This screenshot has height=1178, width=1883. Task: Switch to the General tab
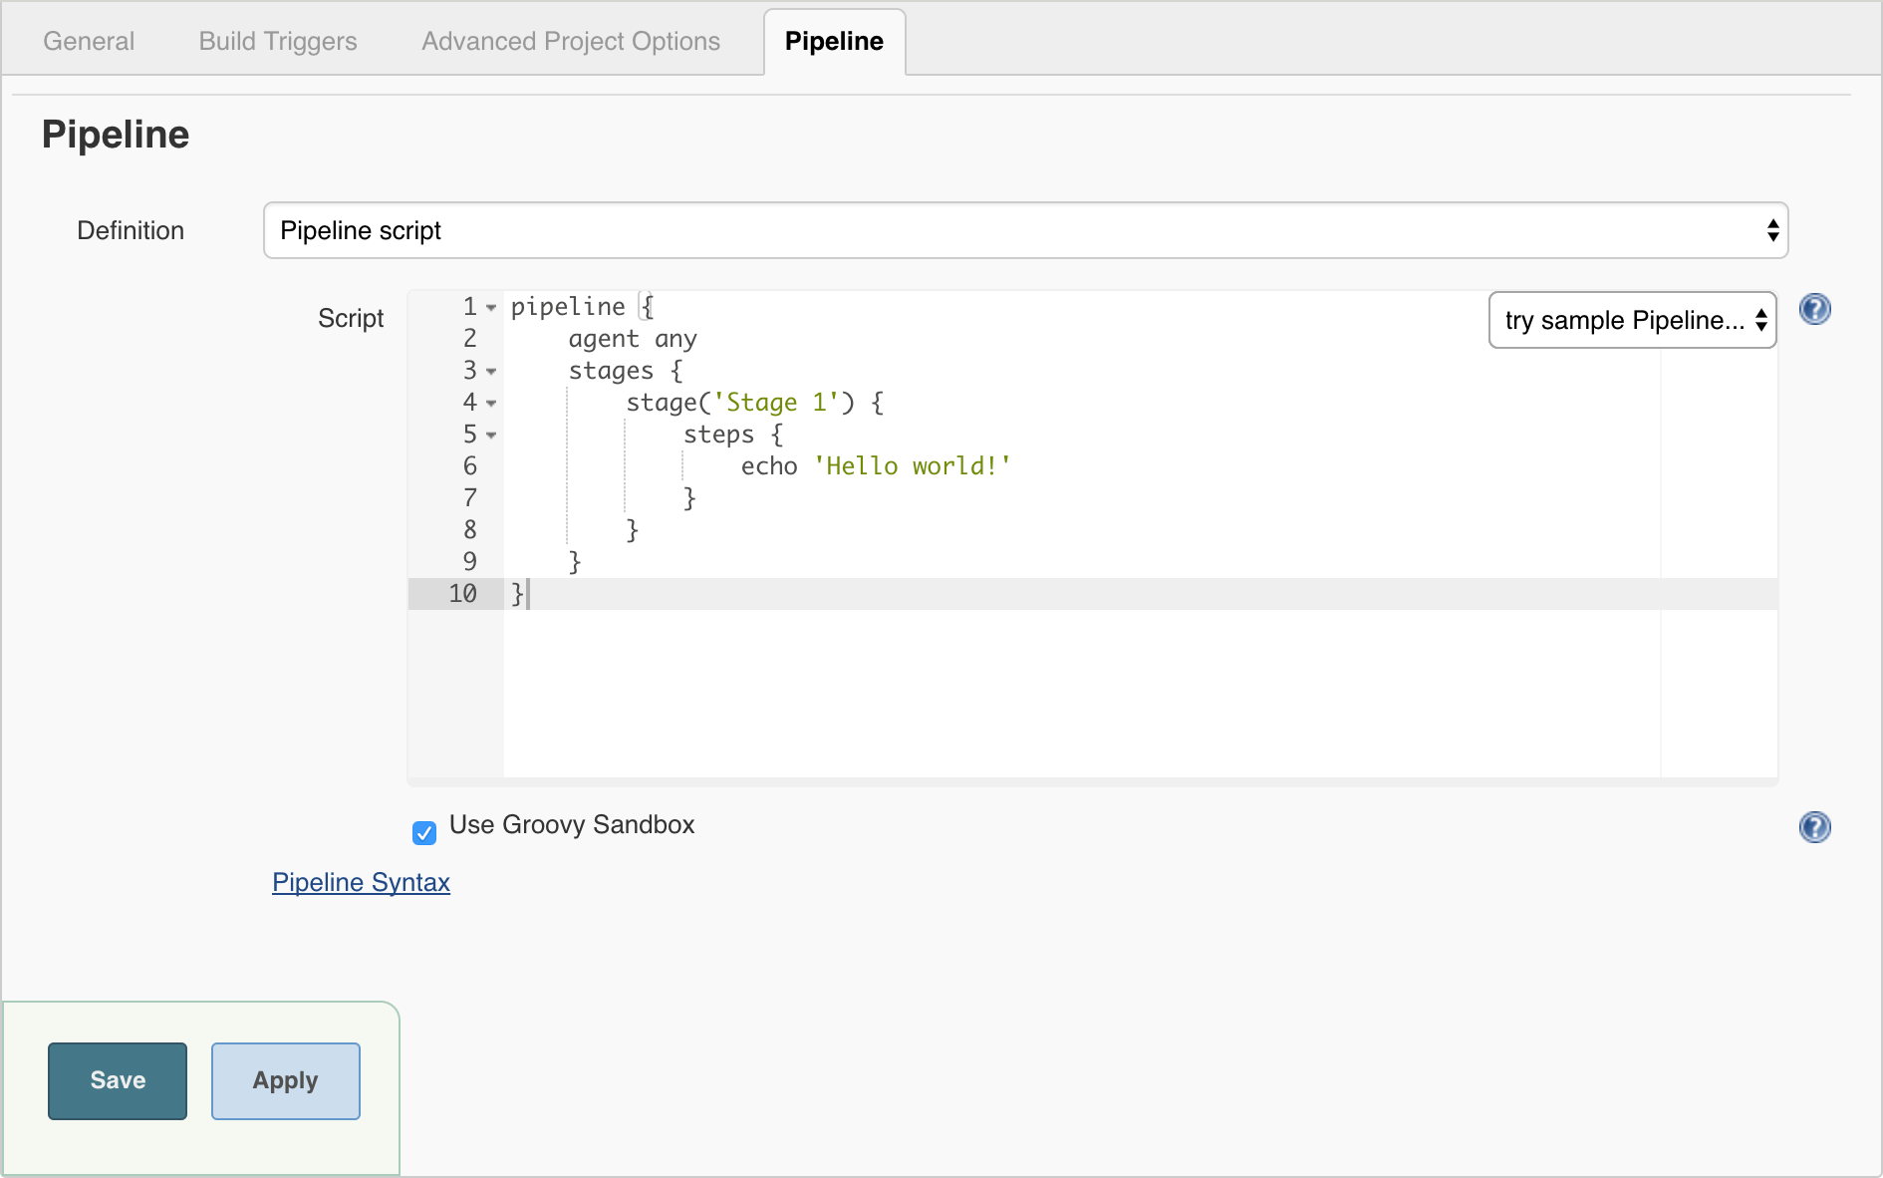(89, 41)
